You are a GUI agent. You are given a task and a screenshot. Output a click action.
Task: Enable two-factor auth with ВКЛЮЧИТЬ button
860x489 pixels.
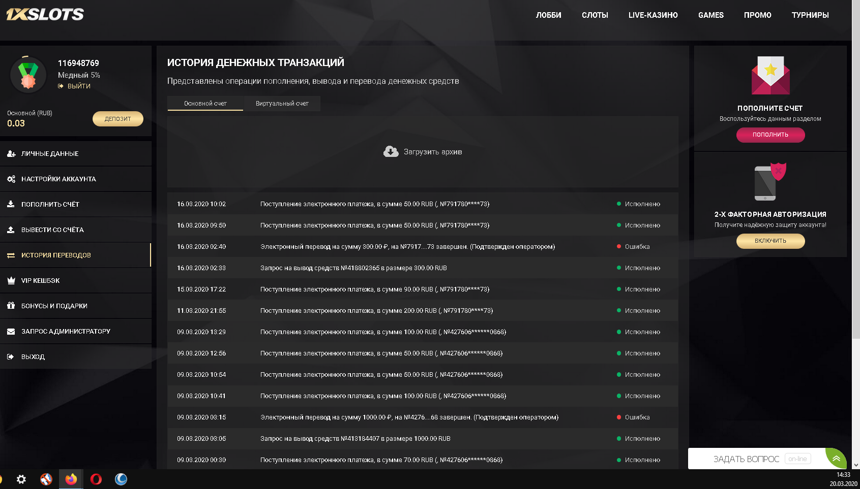point(770,241)
